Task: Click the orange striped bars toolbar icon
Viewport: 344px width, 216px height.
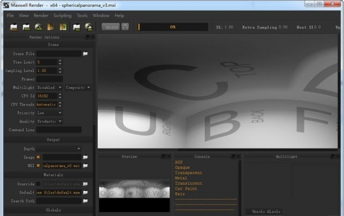Action: (x=50, y=27)
